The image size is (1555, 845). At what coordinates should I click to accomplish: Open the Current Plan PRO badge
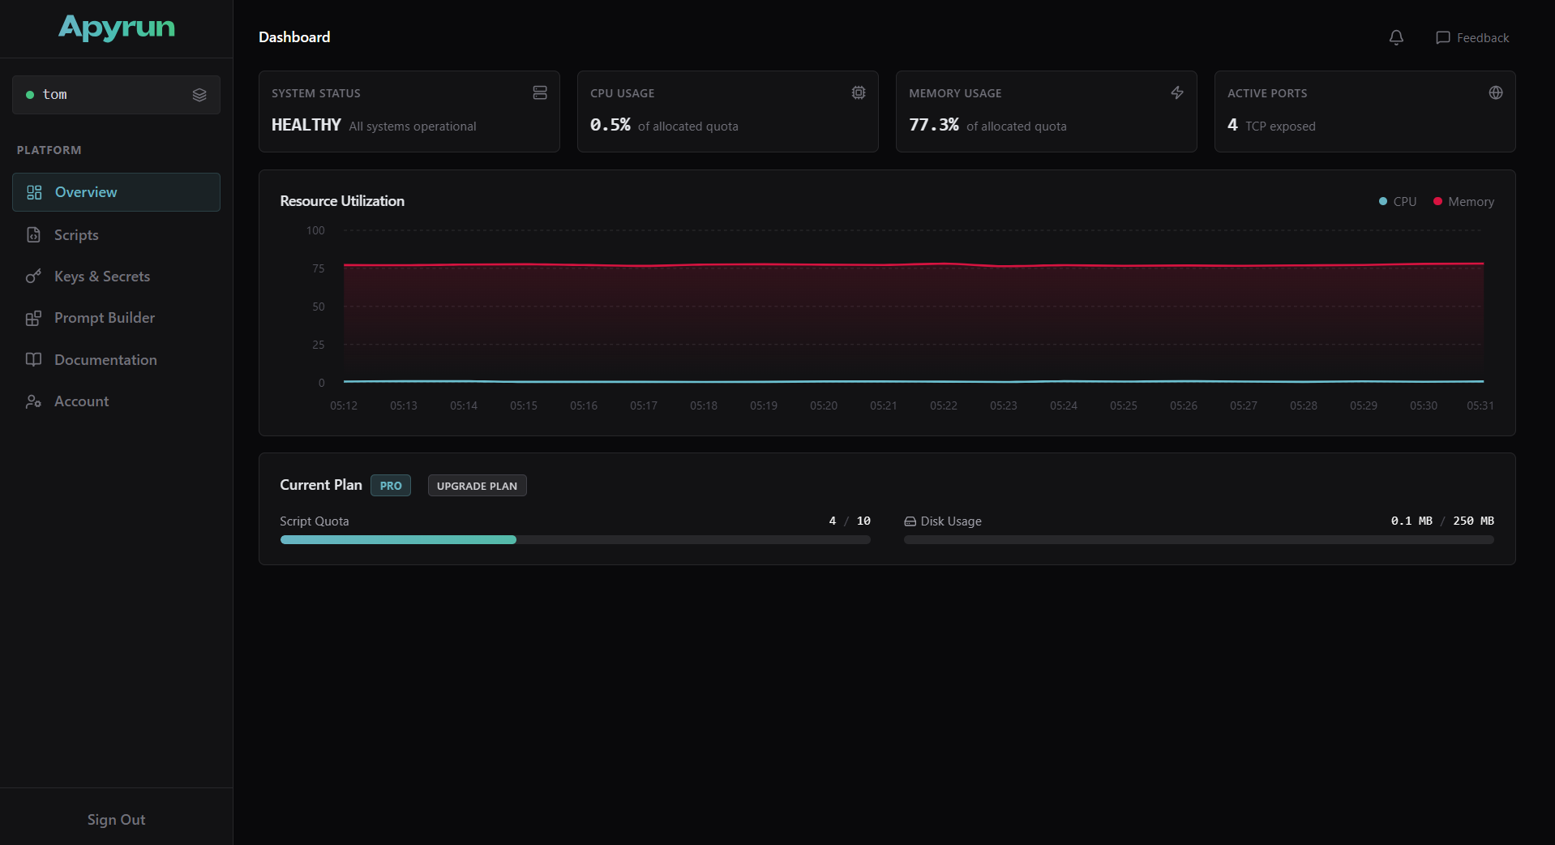tap(390, 485)
